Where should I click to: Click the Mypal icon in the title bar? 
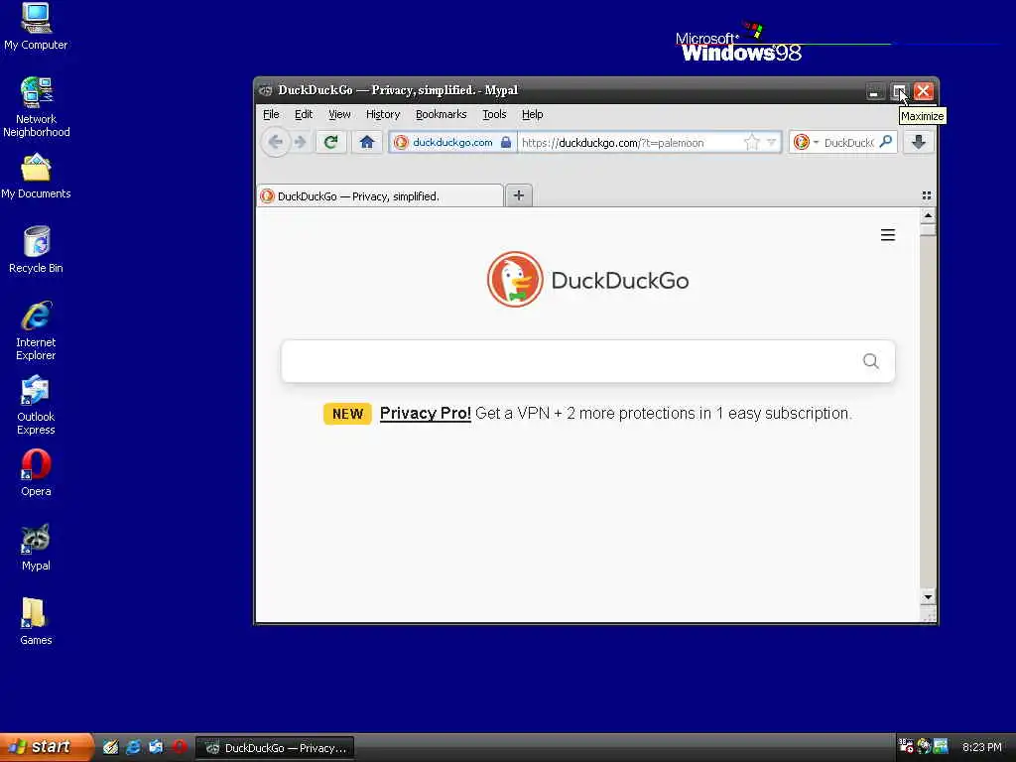pyautogui.click(x=266, y=90)
